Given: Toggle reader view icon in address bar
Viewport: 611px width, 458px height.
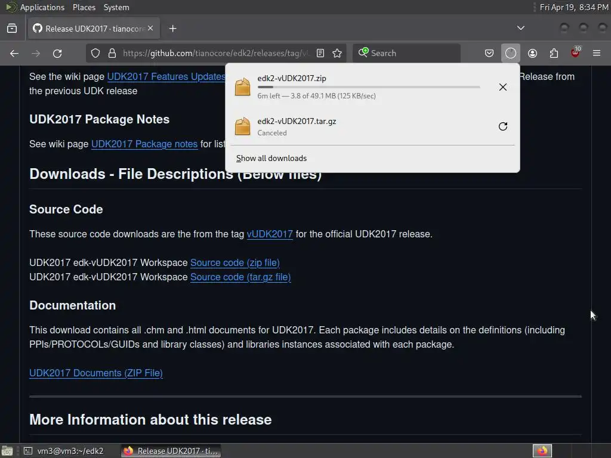Looking at the screenshot, I should coord(320,53).
